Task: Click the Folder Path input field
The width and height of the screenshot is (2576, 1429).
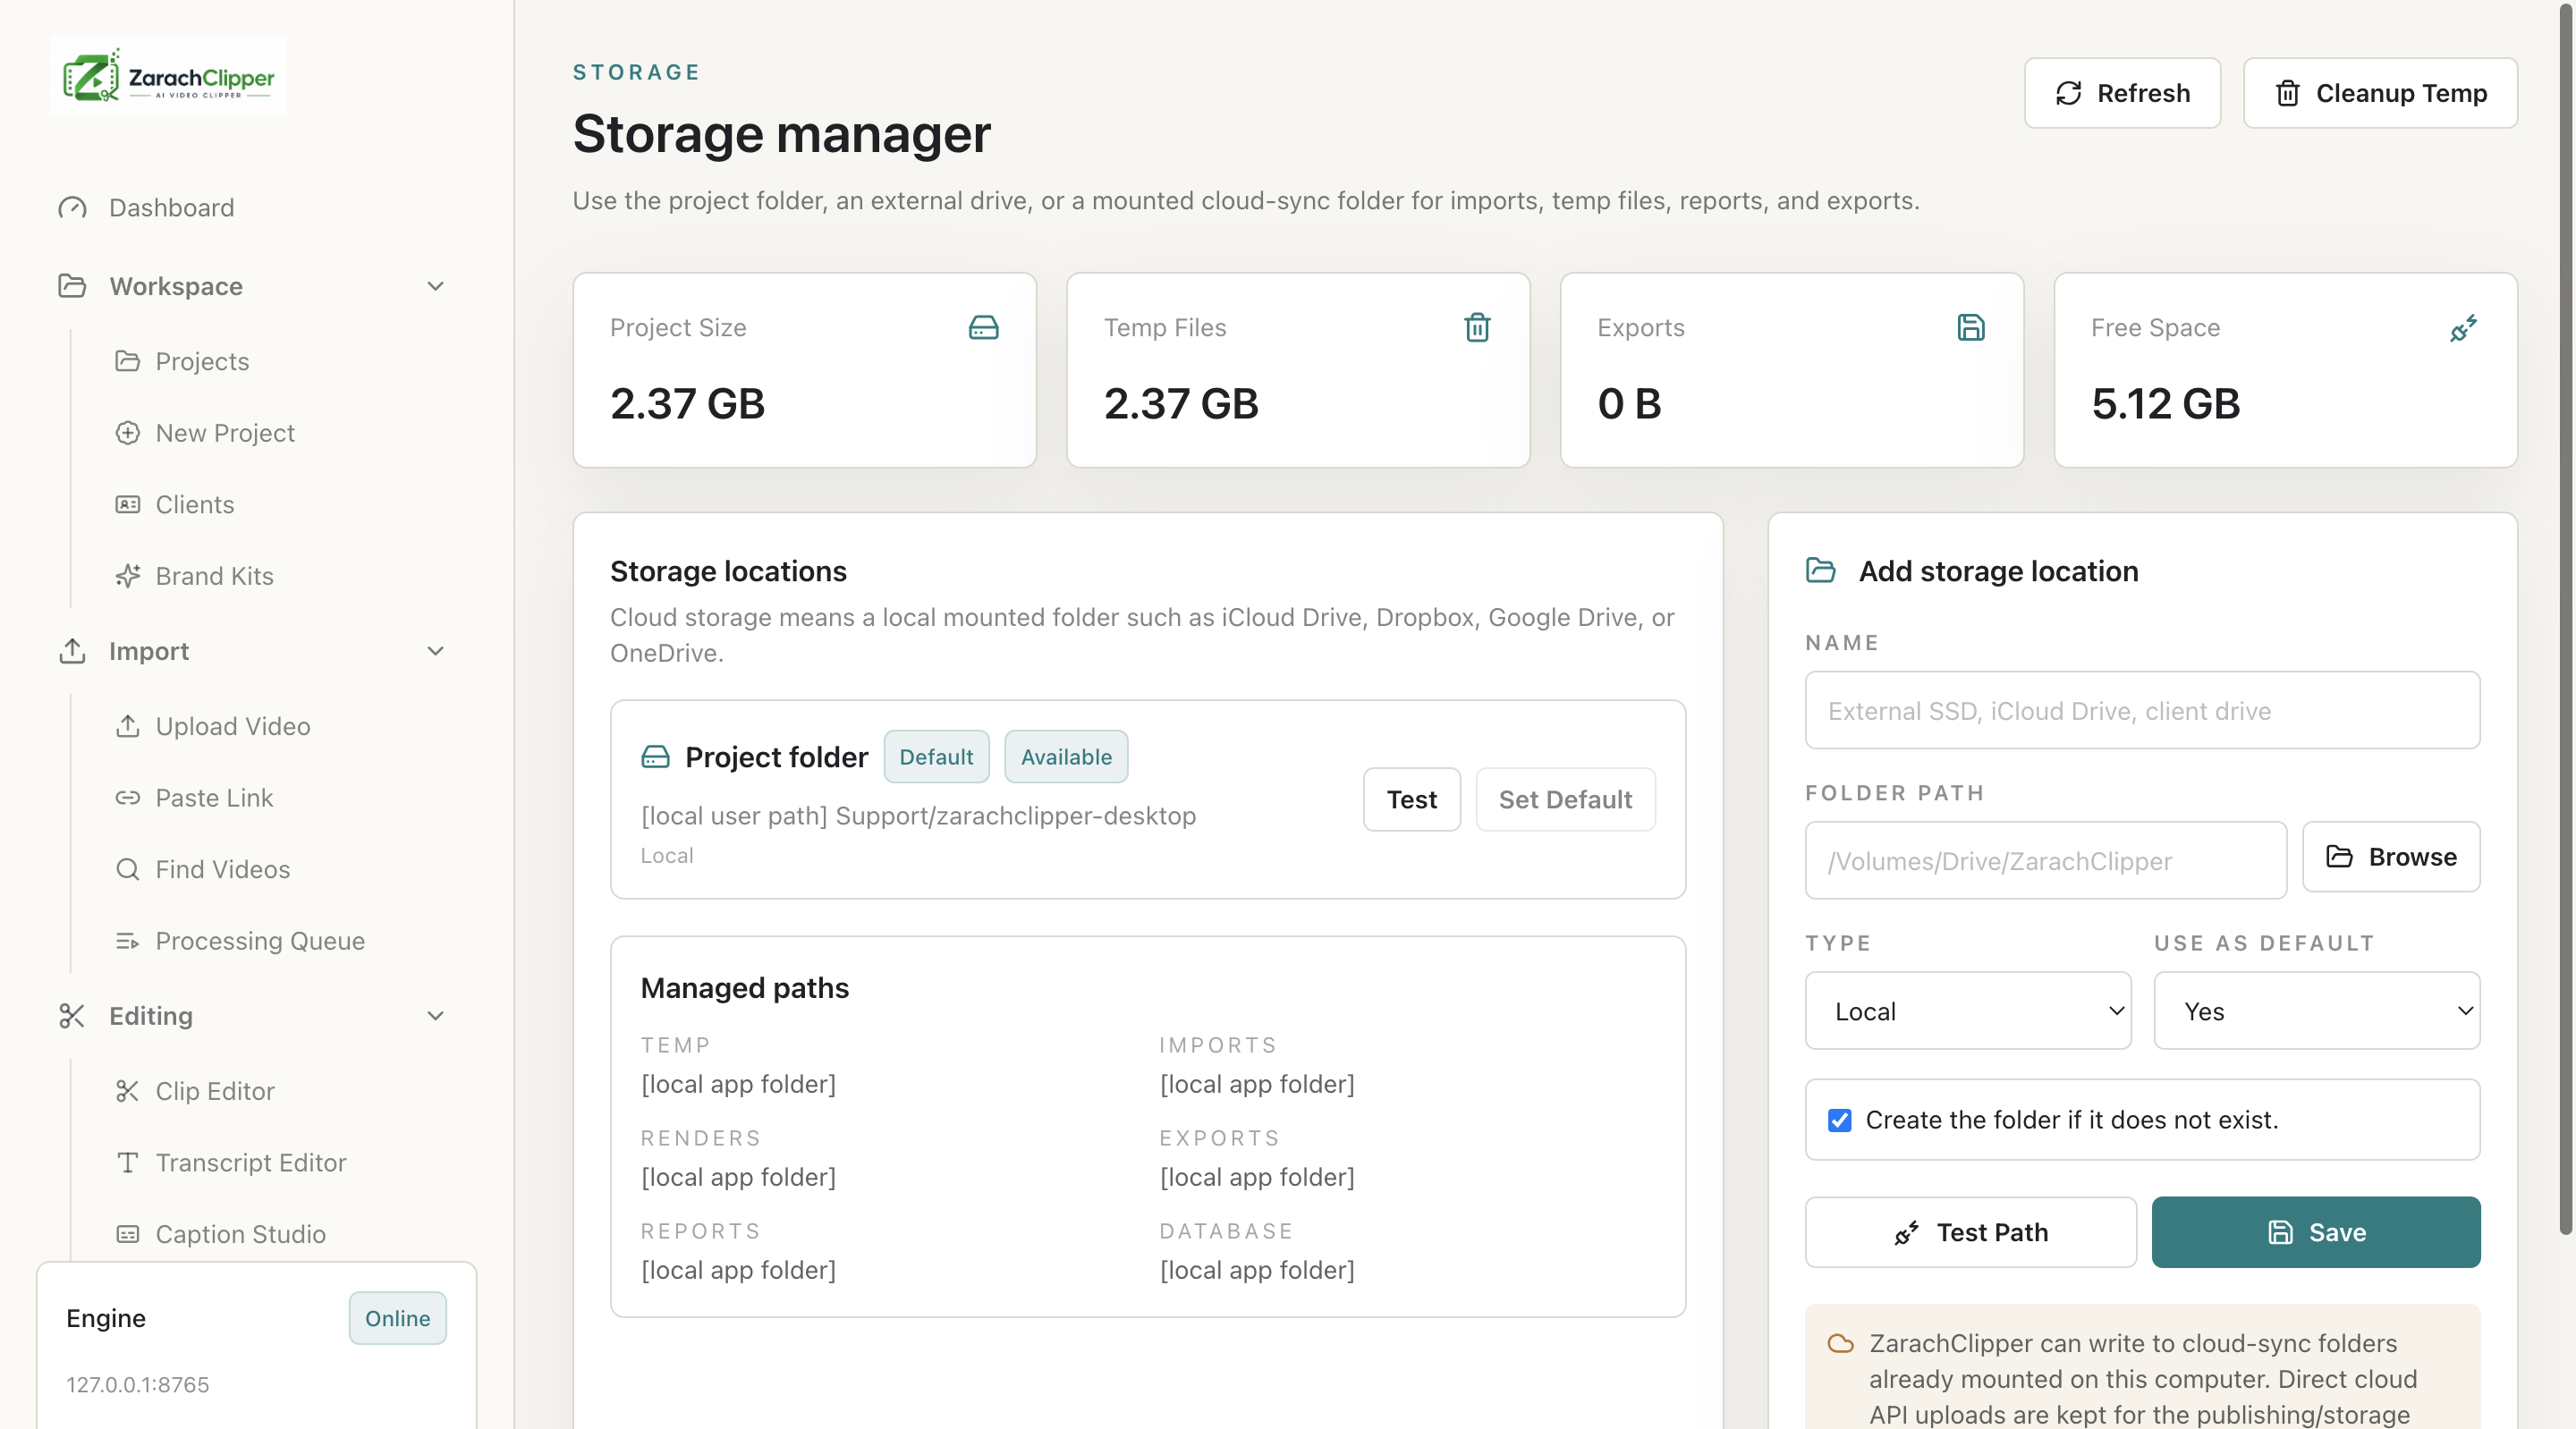Action: [2045, 861]
